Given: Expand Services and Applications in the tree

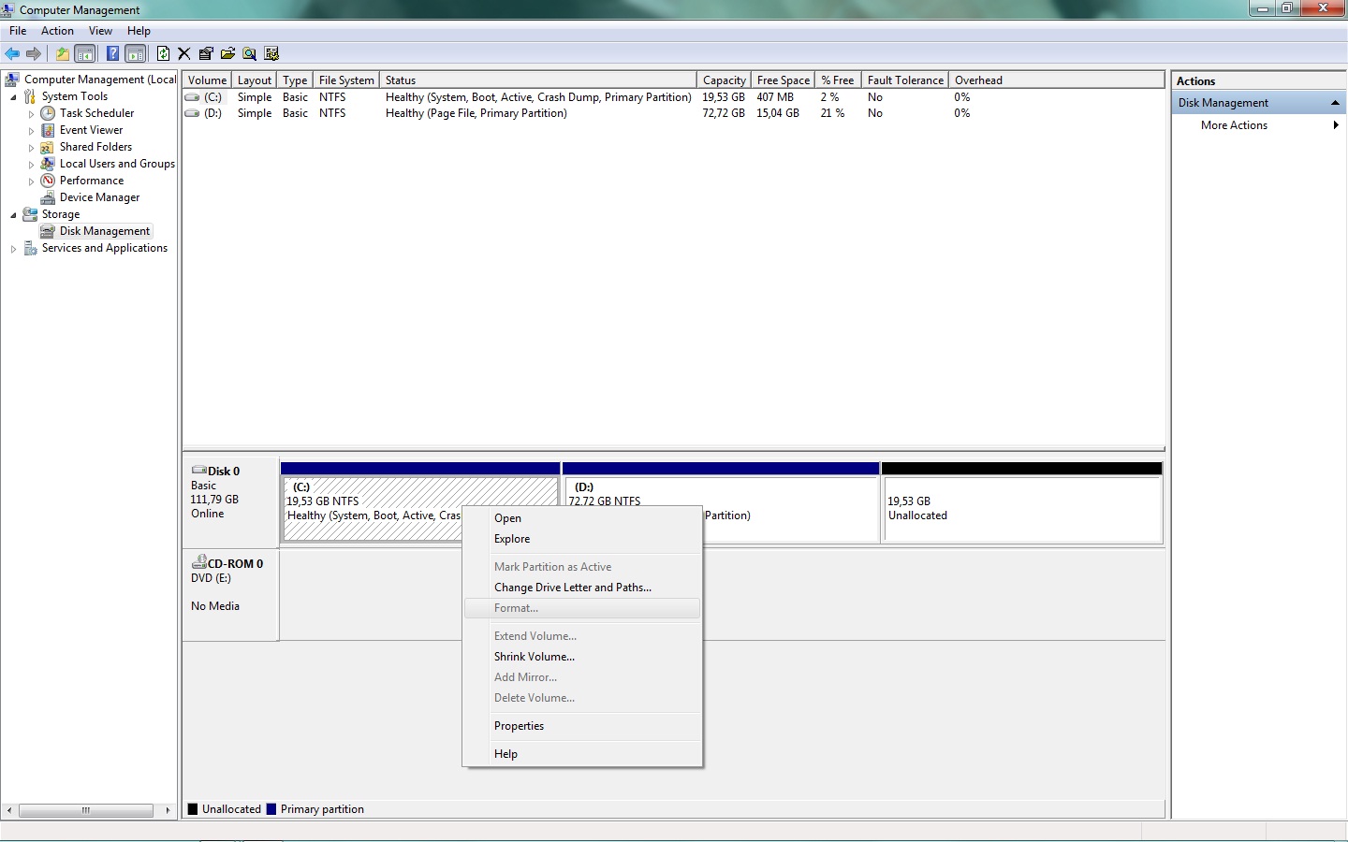Looking at the screenshot, I should pos(13,248).
